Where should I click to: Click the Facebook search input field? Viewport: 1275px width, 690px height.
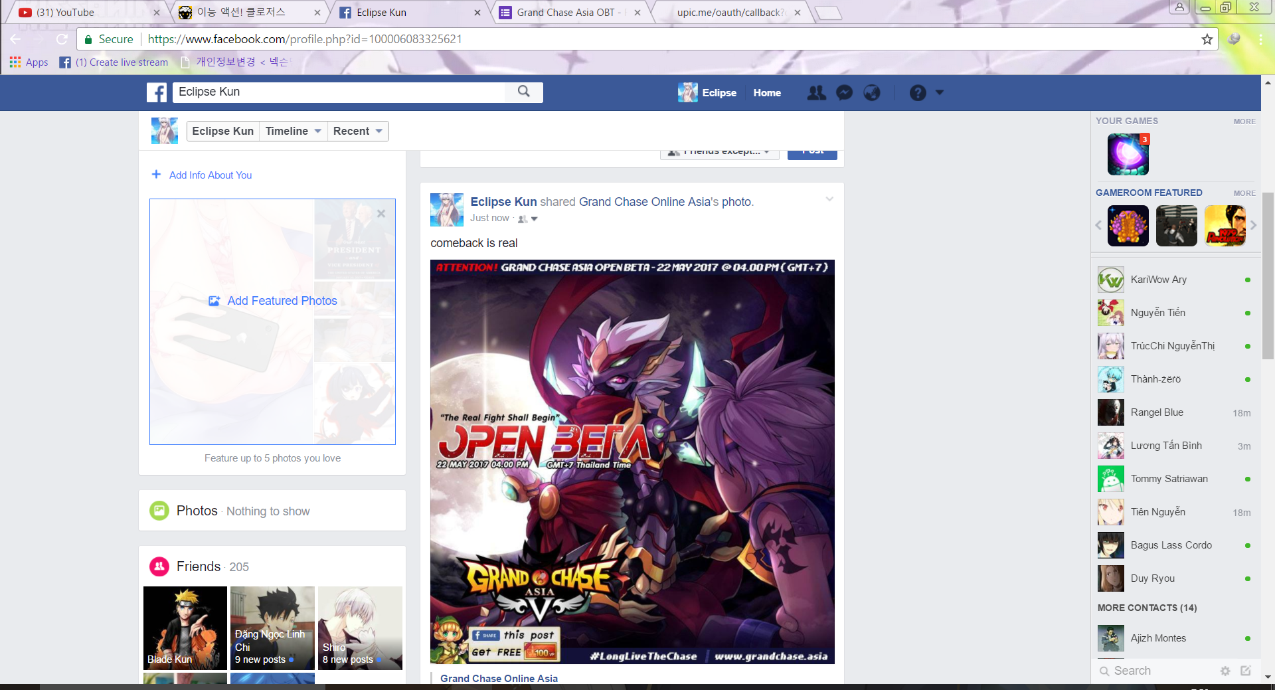point(339,92)
